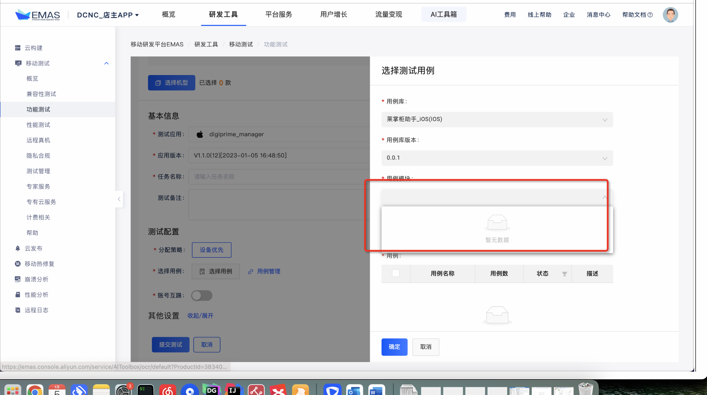Screen dimensions: 707x395
Task: Open 性能分析 in the sidebar
Action: click(36, 294)
